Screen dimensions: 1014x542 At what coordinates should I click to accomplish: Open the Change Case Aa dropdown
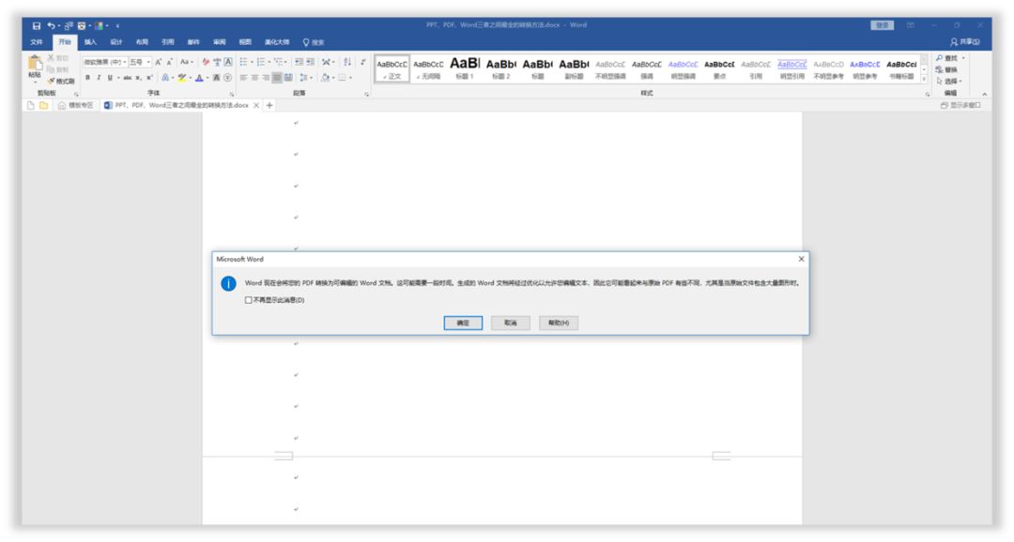pyautogui.click(x=186, y=62)
